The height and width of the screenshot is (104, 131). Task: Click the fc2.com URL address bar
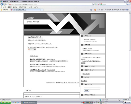(50, 4)
